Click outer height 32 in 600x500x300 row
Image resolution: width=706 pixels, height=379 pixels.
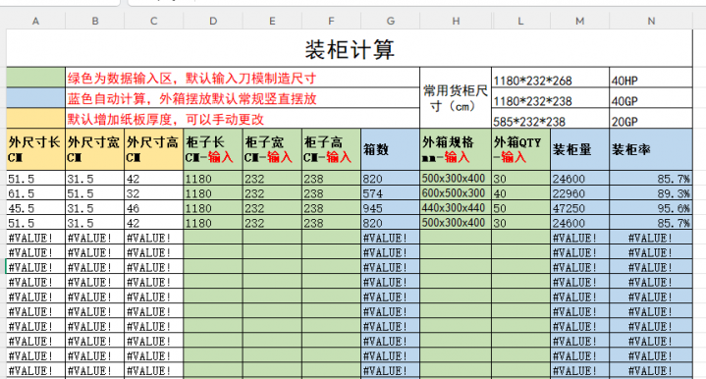point(154,193)
